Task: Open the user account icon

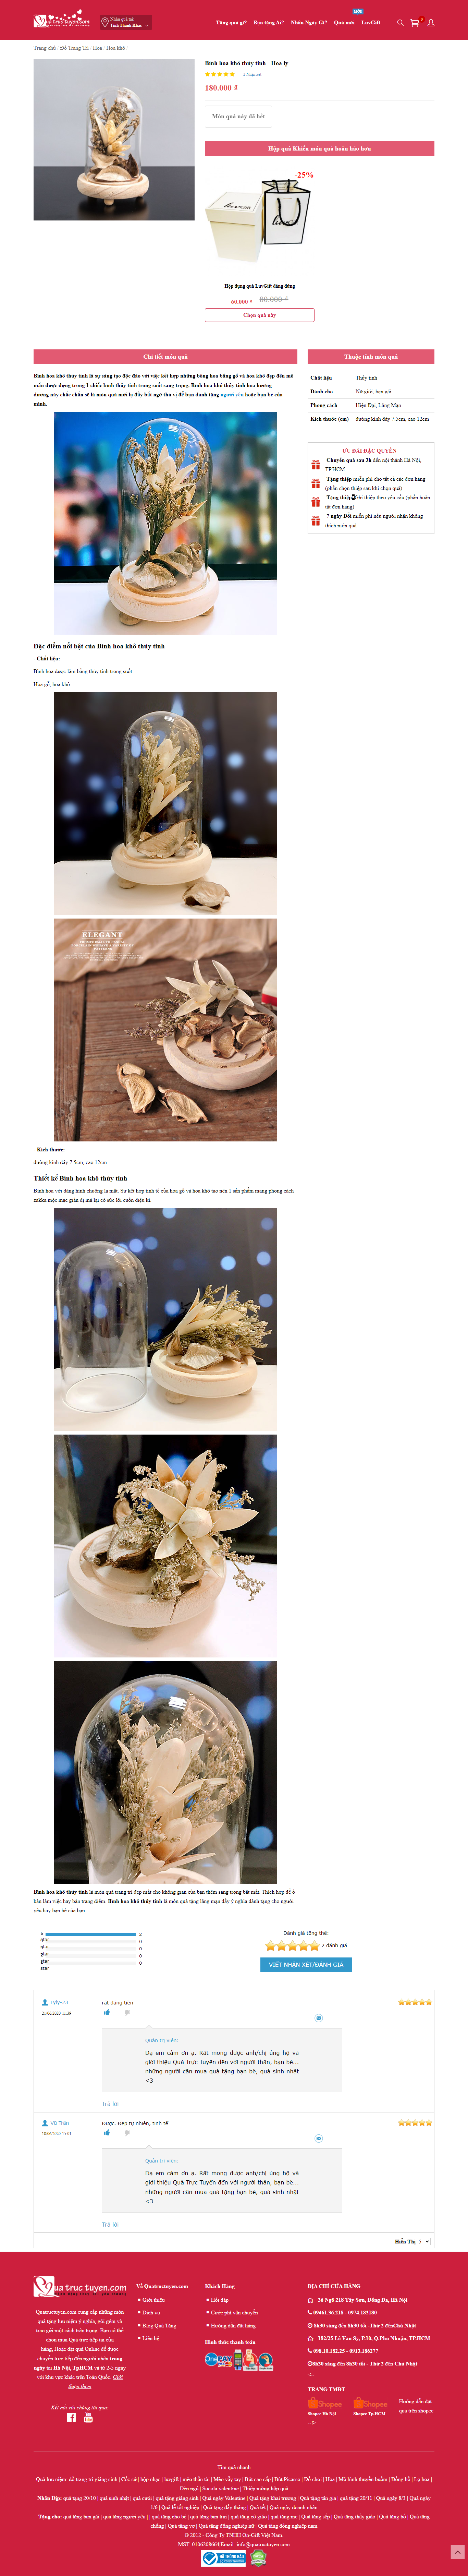Action: tap(431, 22)
